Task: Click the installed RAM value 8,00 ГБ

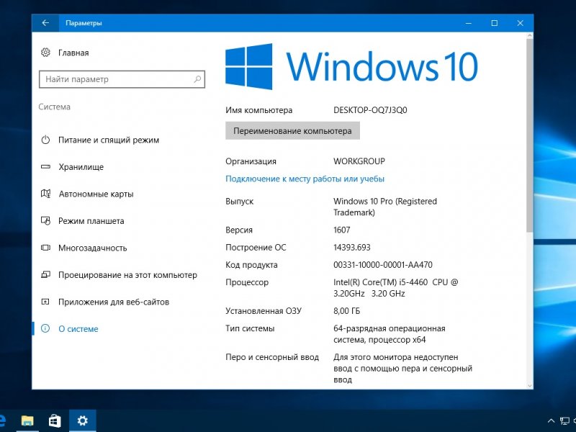Action: click(x=347, y=311)
